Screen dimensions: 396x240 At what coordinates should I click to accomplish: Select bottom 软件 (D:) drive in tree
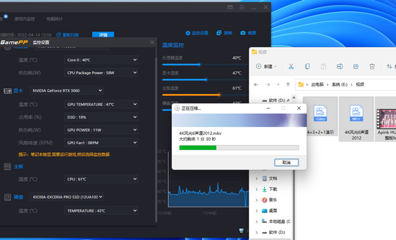(274, 232)
